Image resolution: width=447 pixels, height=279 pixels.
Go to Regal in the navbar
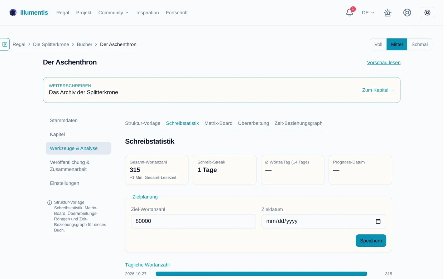click(63, 13)
